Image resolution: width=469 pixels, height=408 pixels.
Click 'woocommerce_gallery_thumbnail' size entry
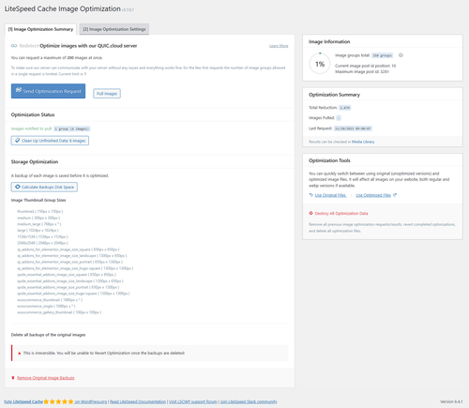point(59,312)
